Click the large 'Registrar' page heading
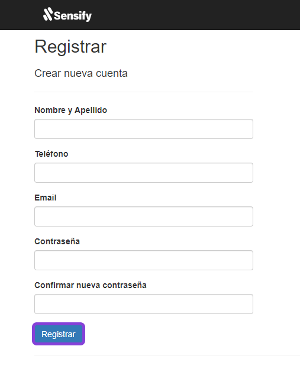Viewport: 300px width, 372px height. pyautogui.click(x=70, y=47)
